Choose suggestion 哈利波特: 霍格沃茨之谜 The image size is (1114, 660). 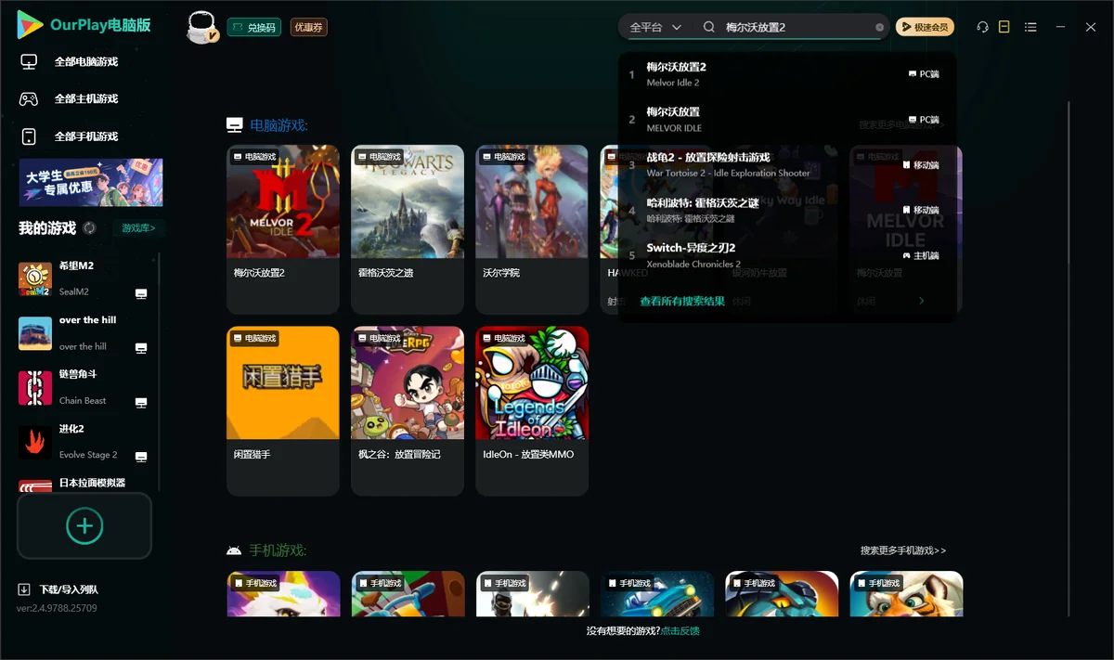coord(787,211)
